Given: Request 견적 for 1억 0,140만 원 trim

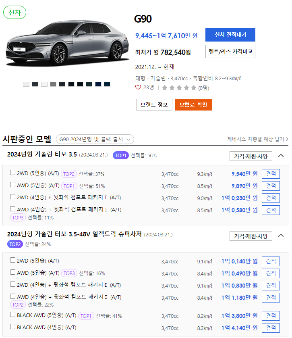Looking at the screenshot, I should click(271, 261).
